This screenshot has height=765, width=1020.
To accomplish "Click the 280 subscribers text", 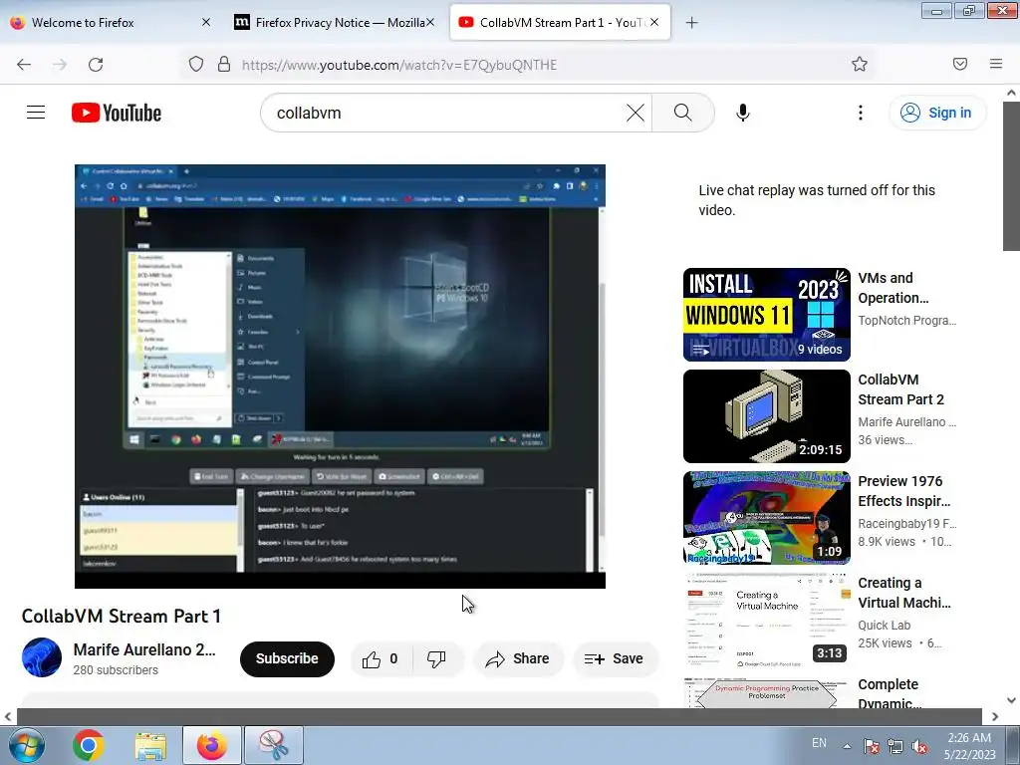I will coord(116,670).
